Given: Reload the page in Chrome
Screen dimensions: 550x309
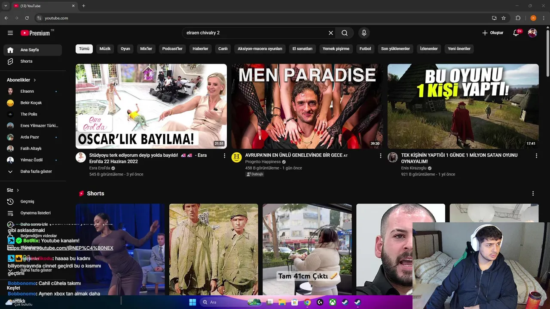Looking at the screenshot, I should click(x=27, y=18).
